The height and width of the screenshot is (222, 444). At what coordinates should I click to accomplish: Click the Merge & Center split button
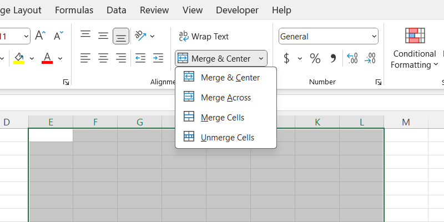(215, 58)
